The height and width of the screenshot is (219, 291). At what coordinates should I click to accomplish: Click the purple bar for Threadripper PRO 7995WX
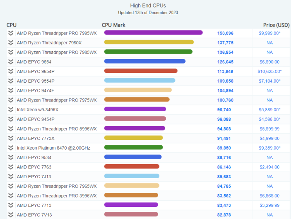(153, 33)
